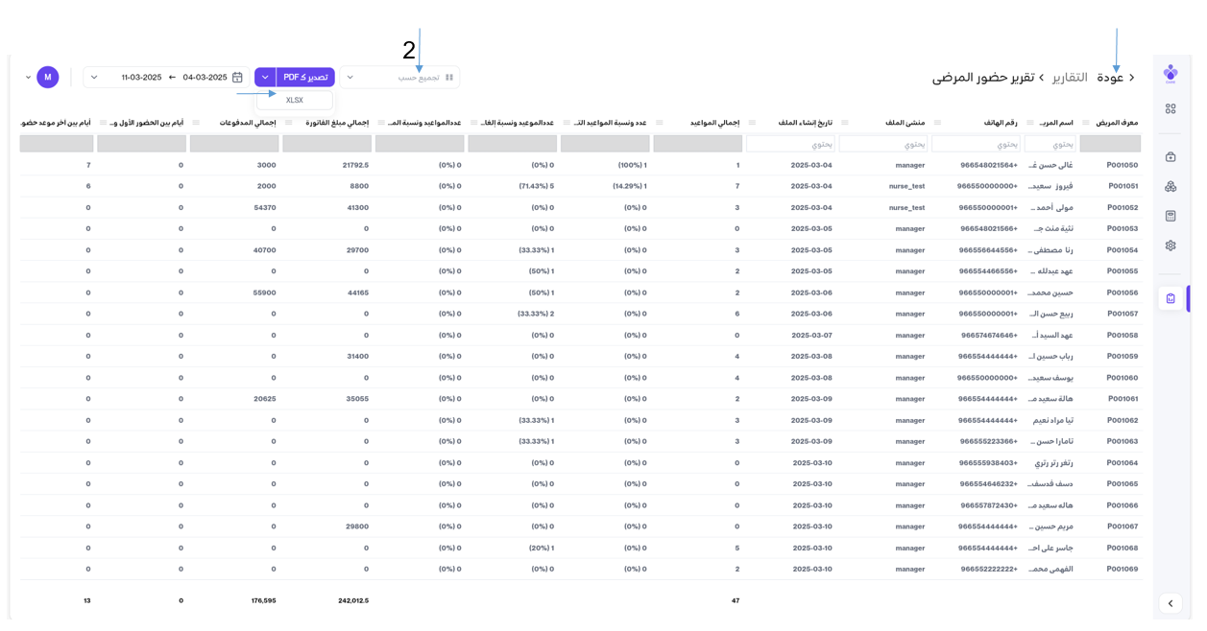This screenshot has height=631, width=1207.
Task: Select the reports clipboard icon in the sidebar
Action: click(1170, 298)
